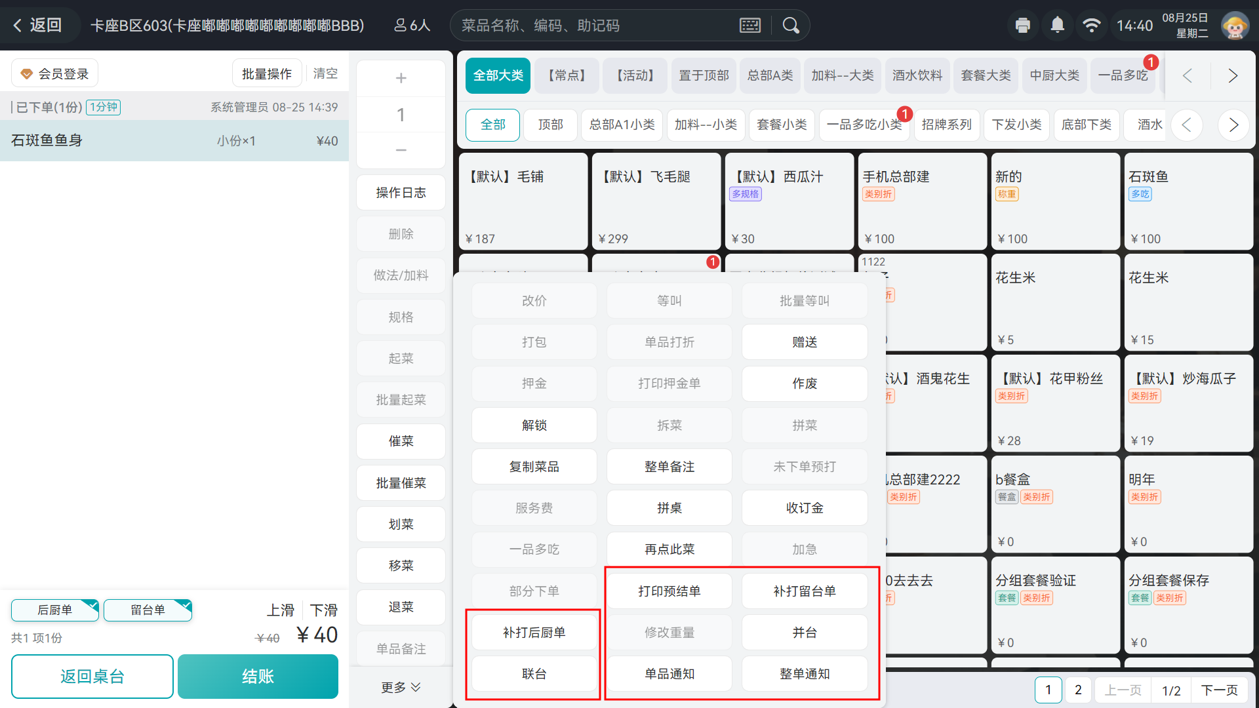The image size is (1259, 708).
Task: Show previous subcategories with left chevron
Action: pyautogui.click(x=1187, y=125)
